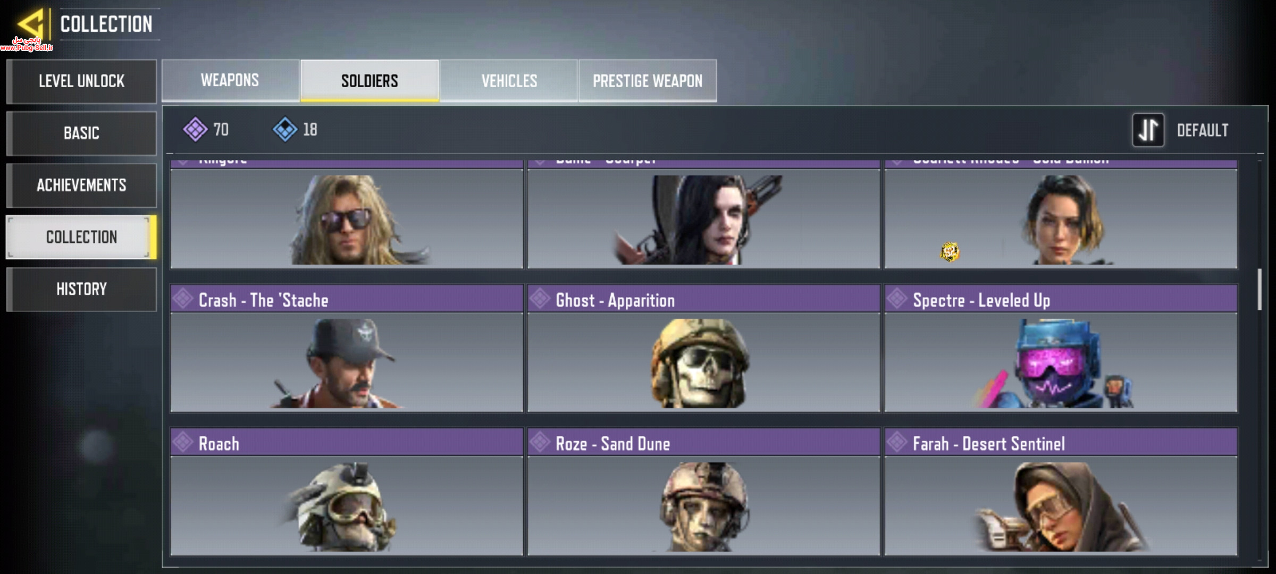The height and width of the screenshot is (574, 1276).
Task: Click the soldier list scrollbar handle
Action: pos(1259,290)
